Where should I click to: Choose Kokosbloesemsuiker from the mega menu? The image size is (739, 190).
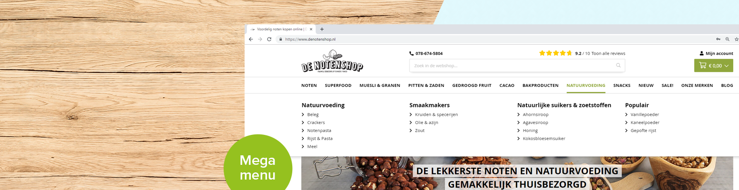click(x=544, y=138)
